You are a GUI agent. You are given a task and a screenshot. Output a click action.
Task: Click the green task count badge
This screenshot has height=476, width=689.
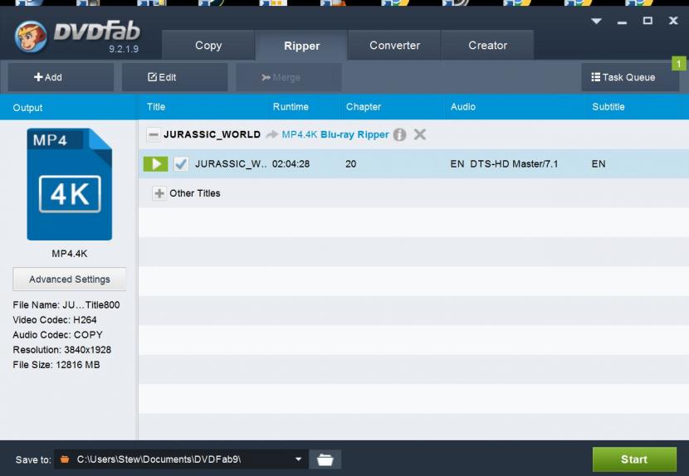[x=679, y=64]
